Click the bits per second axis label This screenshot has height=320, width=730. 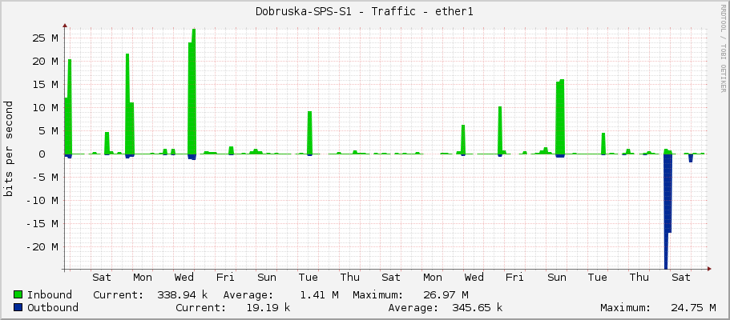[9, 148]
